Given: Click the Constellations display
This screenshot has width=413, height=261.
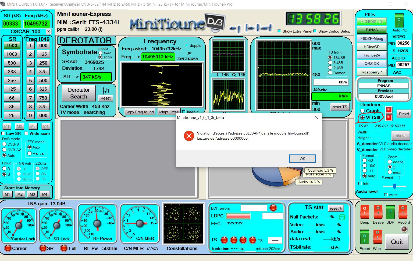Looking at the screenshot, I should point(184,224).
